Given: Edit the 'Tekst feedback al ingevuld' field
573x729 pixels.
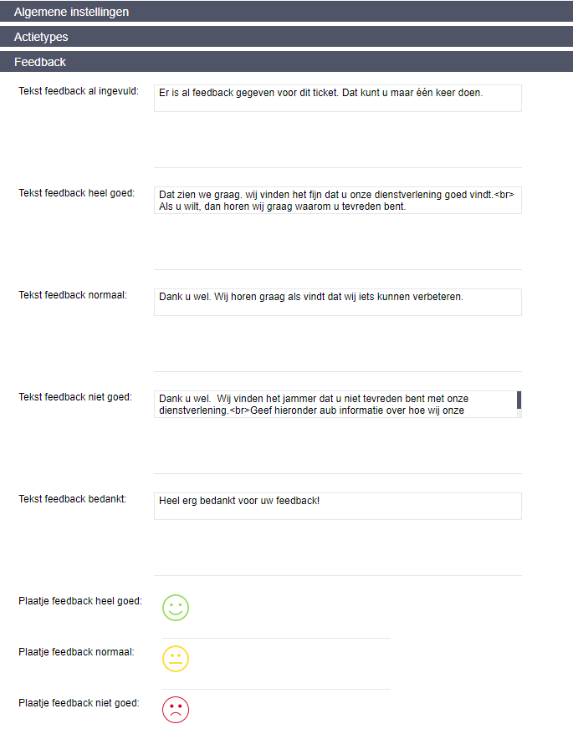Looking at the screenshot, I should pyautogui.click(x=338, y=98).
